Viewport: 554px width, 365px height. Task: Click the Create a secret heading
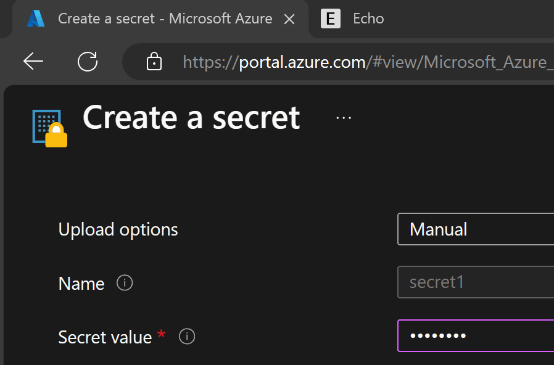coord(191,118)
